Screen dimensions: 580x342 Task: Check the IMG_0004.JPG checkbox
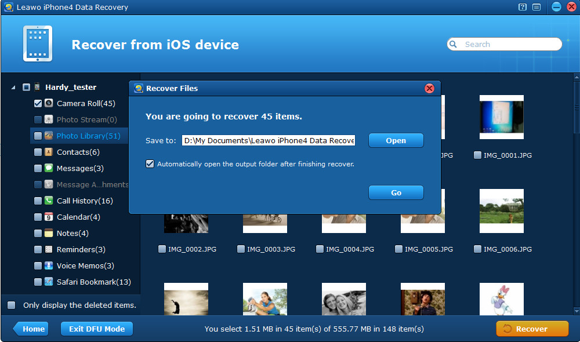[320, 249]
